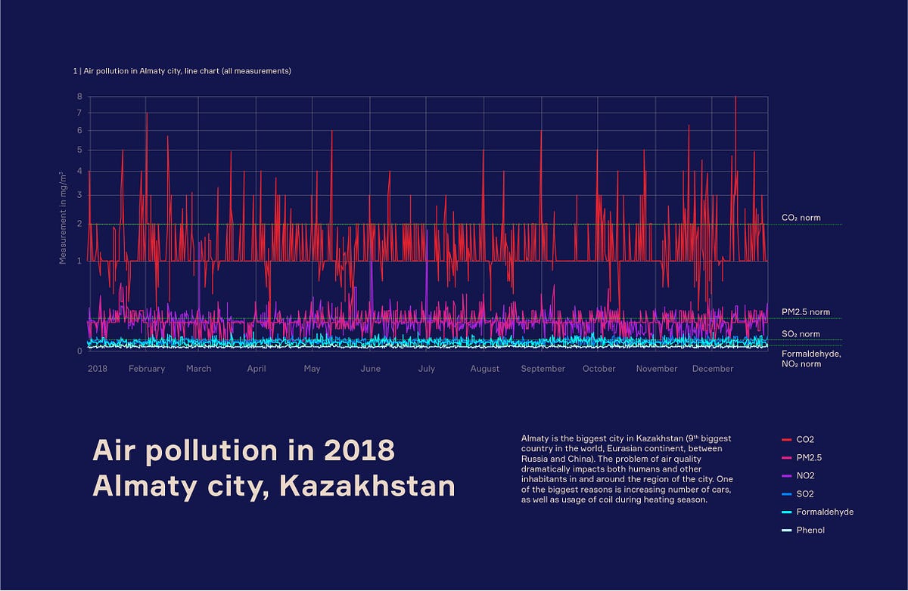Toggle the CO2 series in the legend
Screen dimensions: 908x591
tap(804, 439)
